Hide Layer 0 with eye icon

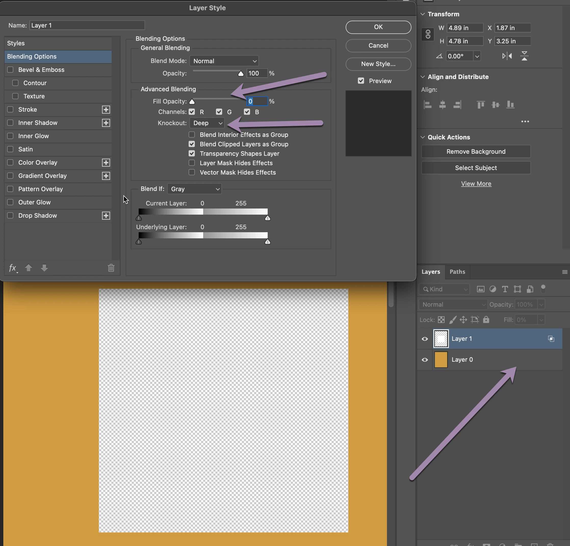[x=425, y=360]
